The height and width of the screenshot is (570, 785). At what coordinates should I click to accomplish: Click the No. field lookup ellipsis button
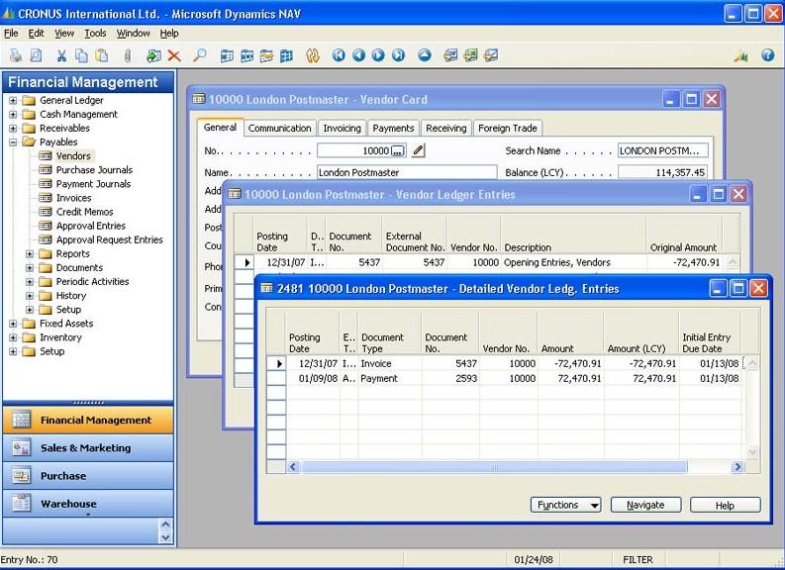(398, 150)
